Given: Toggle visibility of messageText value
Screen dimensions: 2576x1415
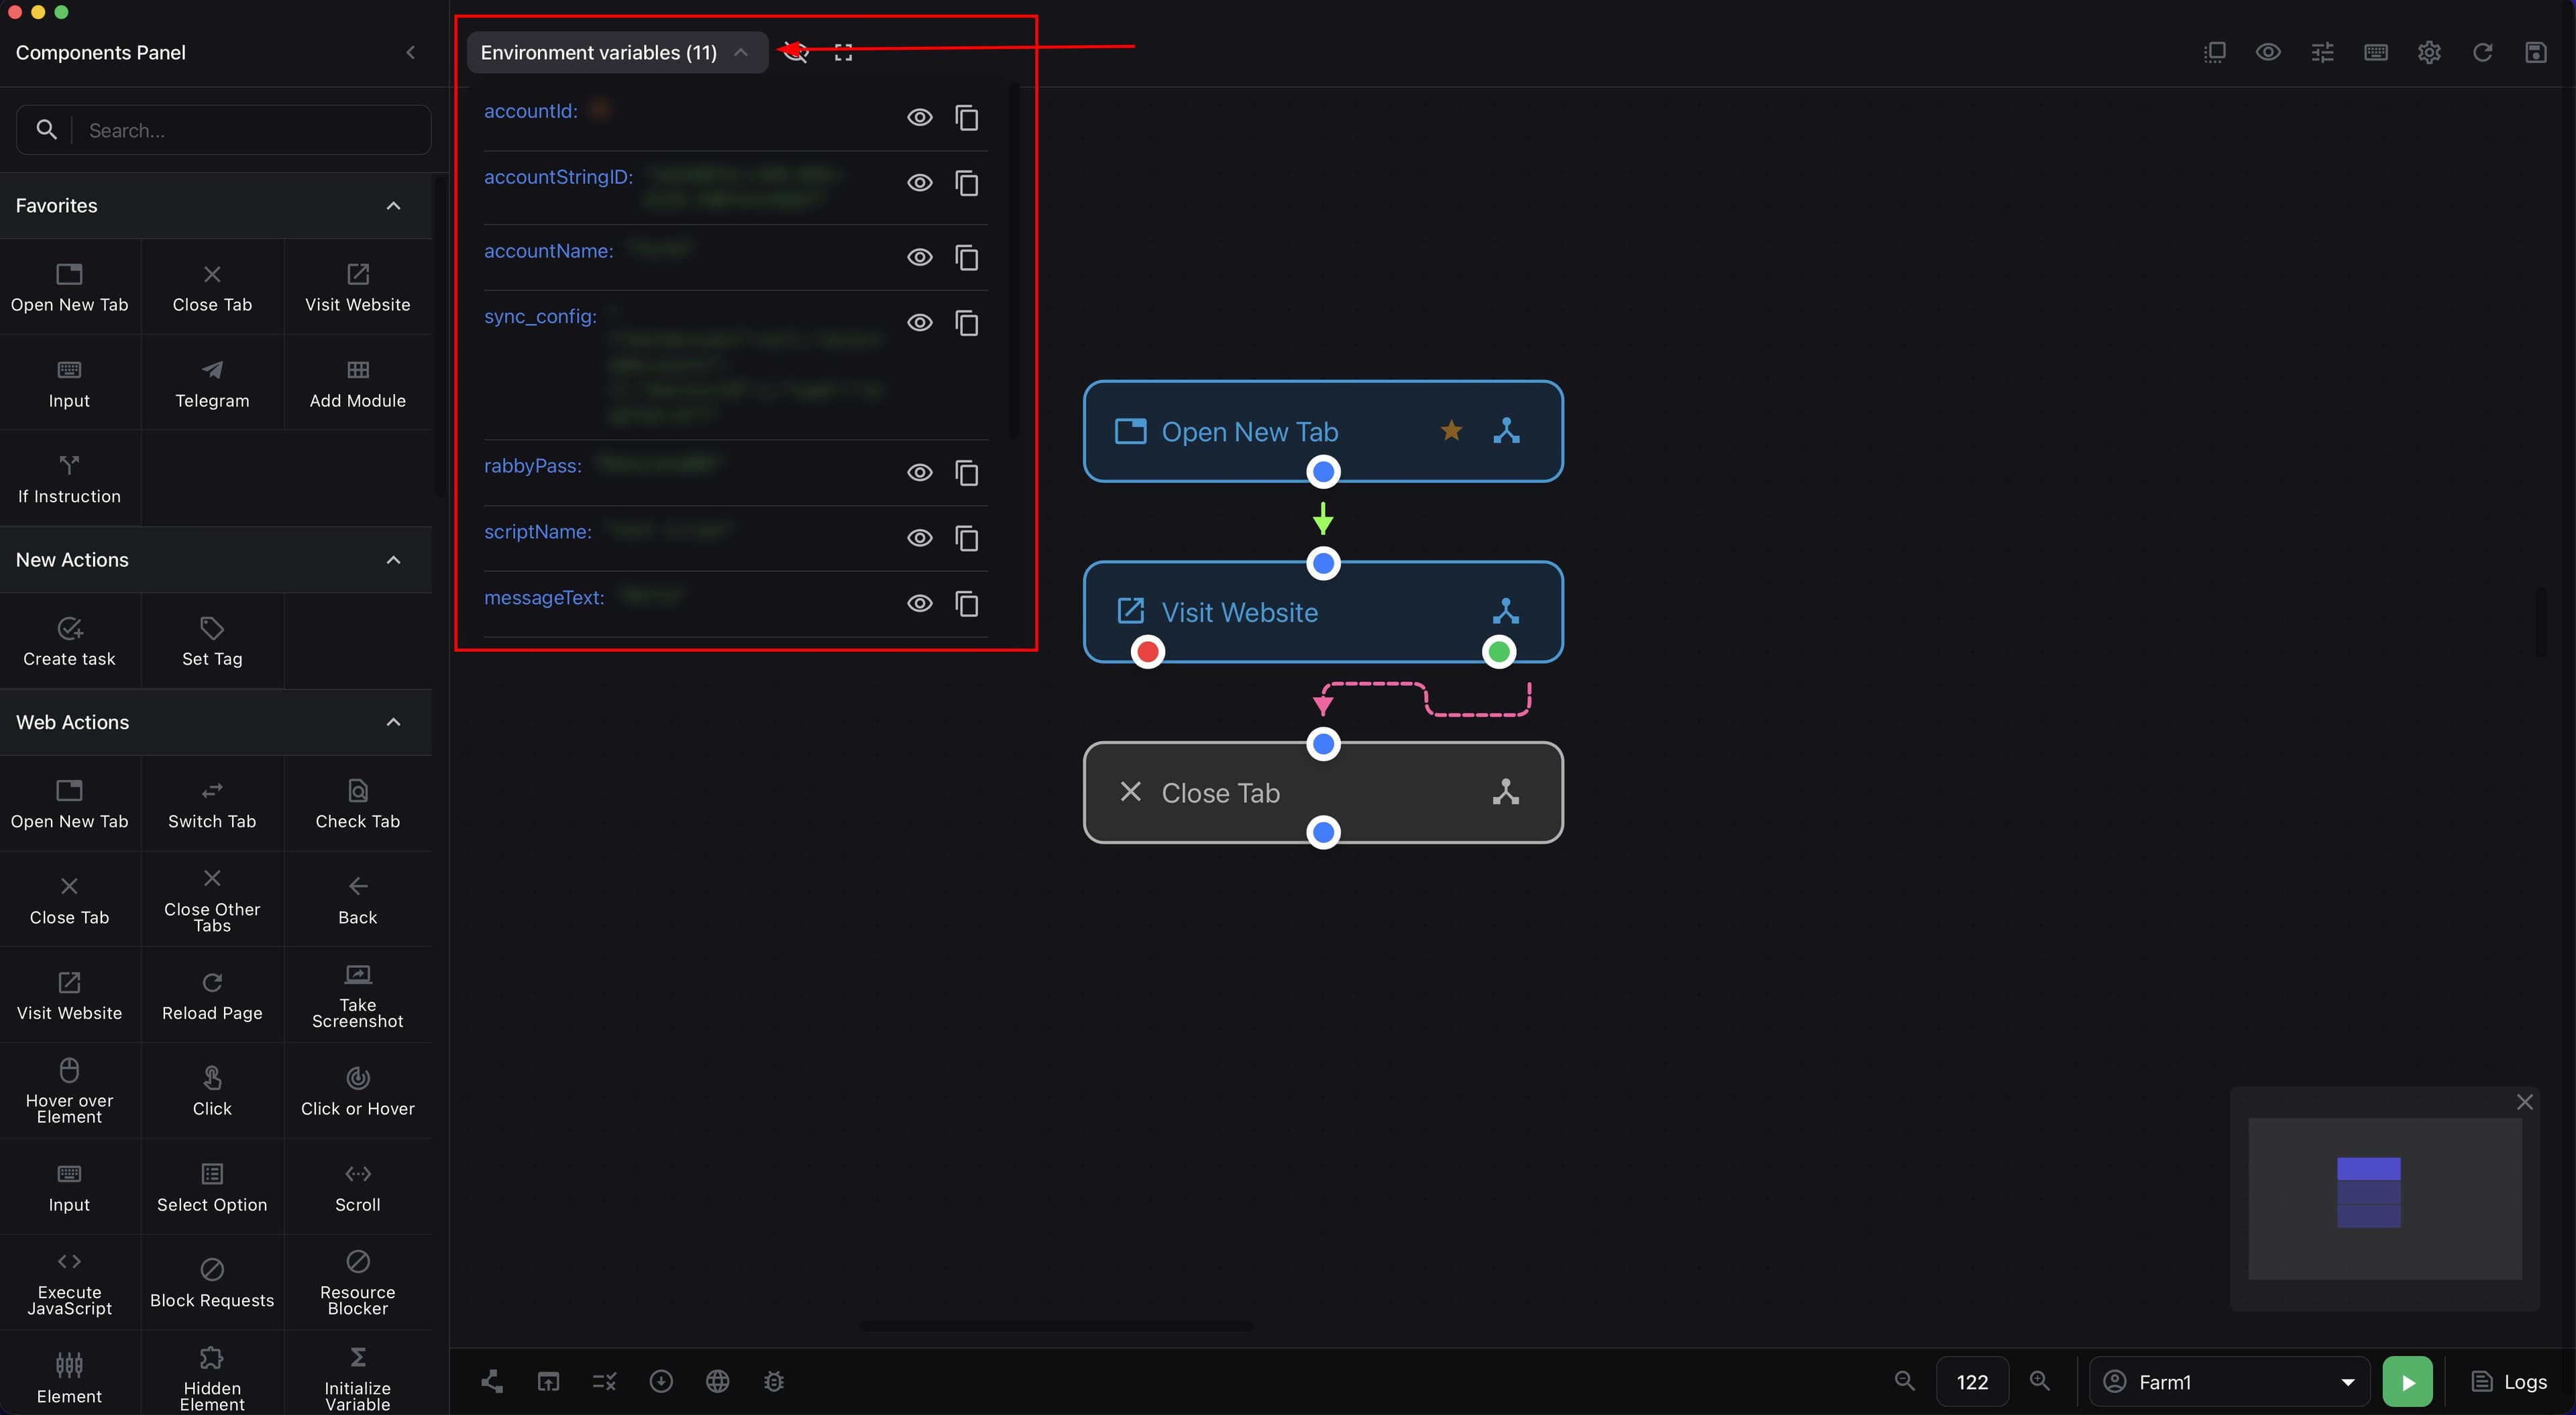Looking at the screenshot, I should (919, 604).
